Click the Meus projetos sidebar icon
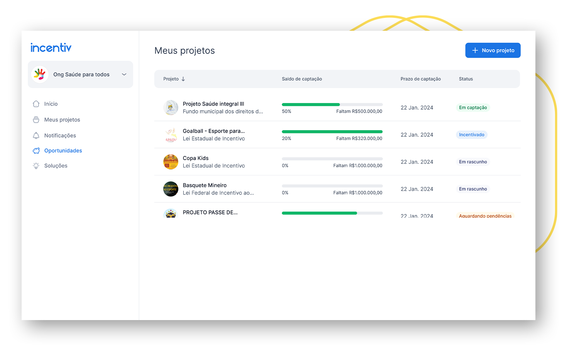 click(36, 120)
